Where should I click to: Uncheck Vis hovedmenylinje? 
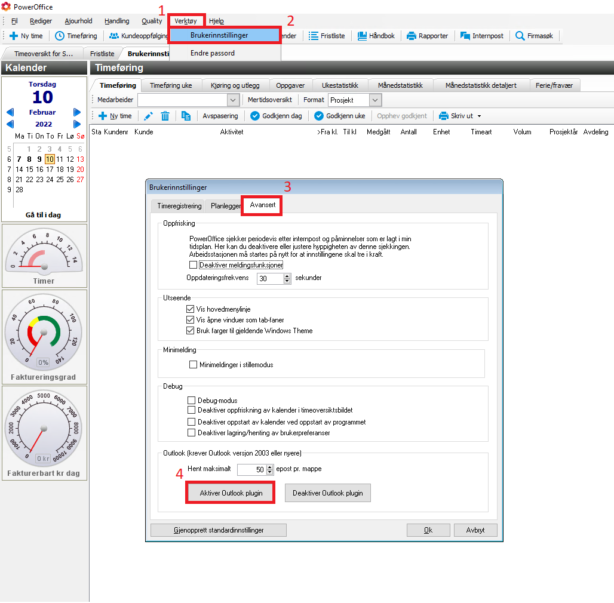pyautogui.click(x=191, y=309)
